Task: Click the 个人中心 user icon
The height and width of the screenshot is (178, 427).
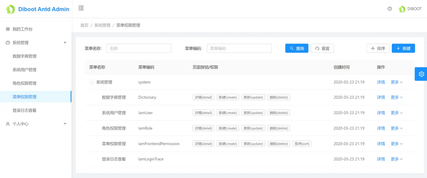Action: coord(8,124)
